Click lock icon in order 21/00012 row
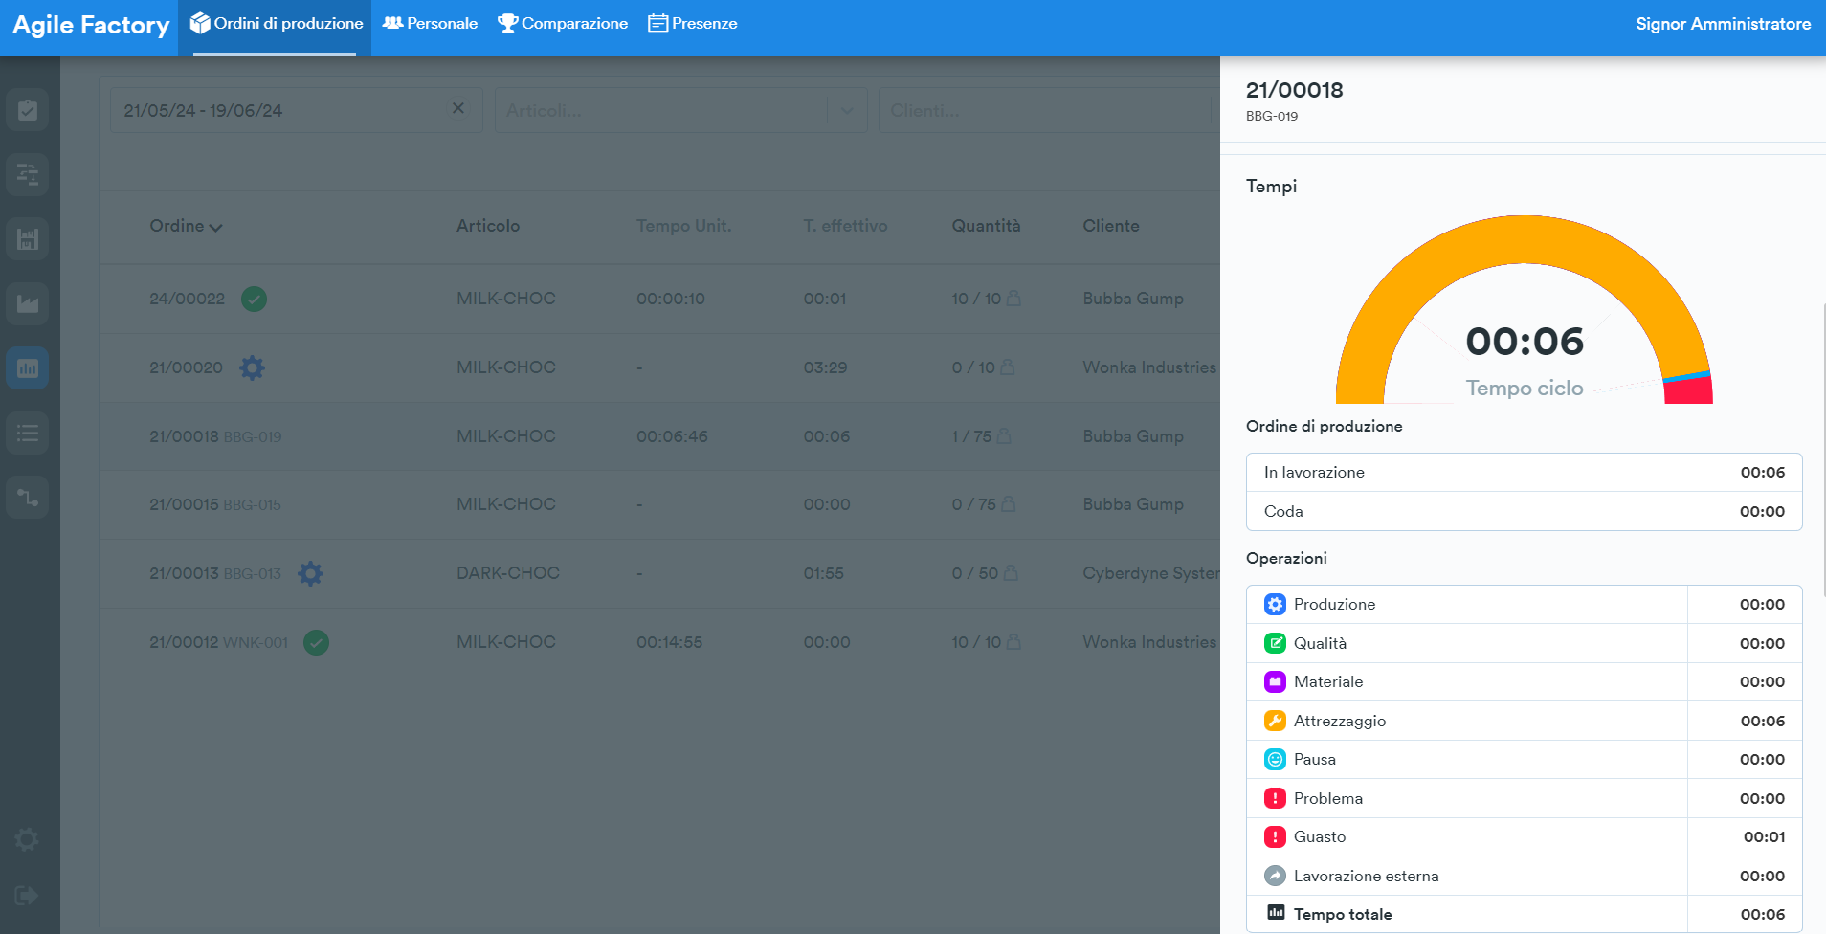Viewport: 1826px width, 934px height. [1014, 641]
